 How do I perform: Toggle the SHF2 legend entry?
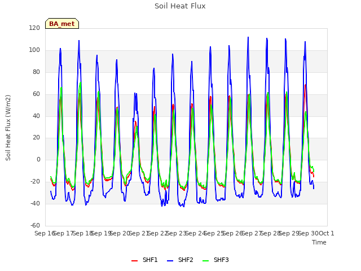coord(180,260)
